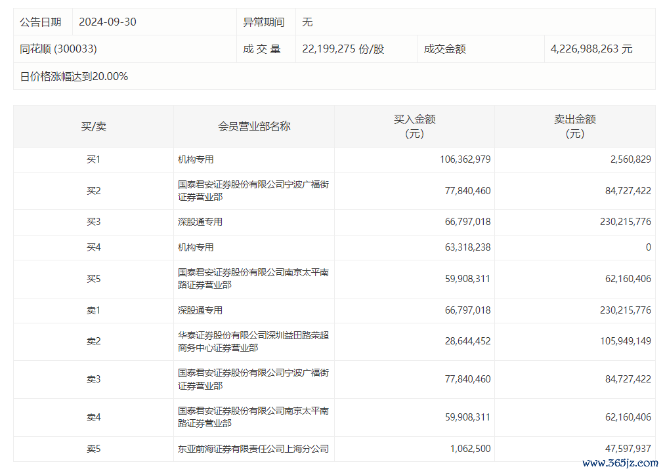663x473 pixels.
Task: Click the 日价格涨幅达到20.00% reason line
Action: (74, 77)
